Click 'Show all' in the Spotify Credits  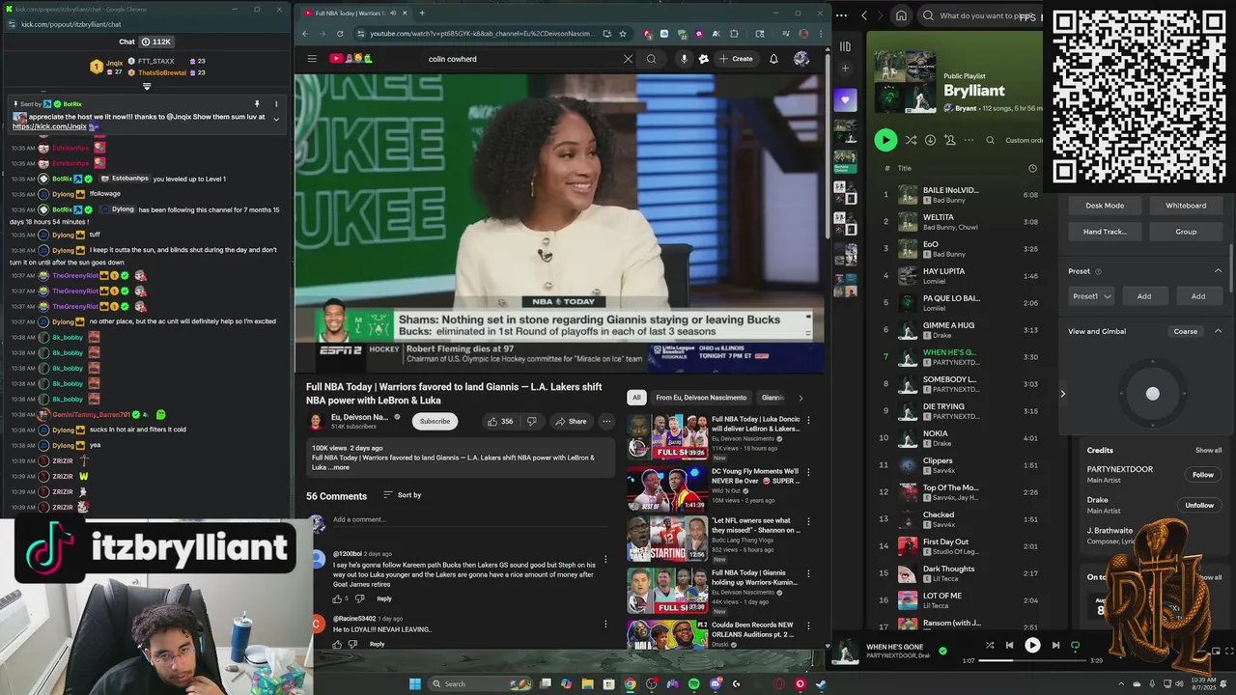point(1208,450)
